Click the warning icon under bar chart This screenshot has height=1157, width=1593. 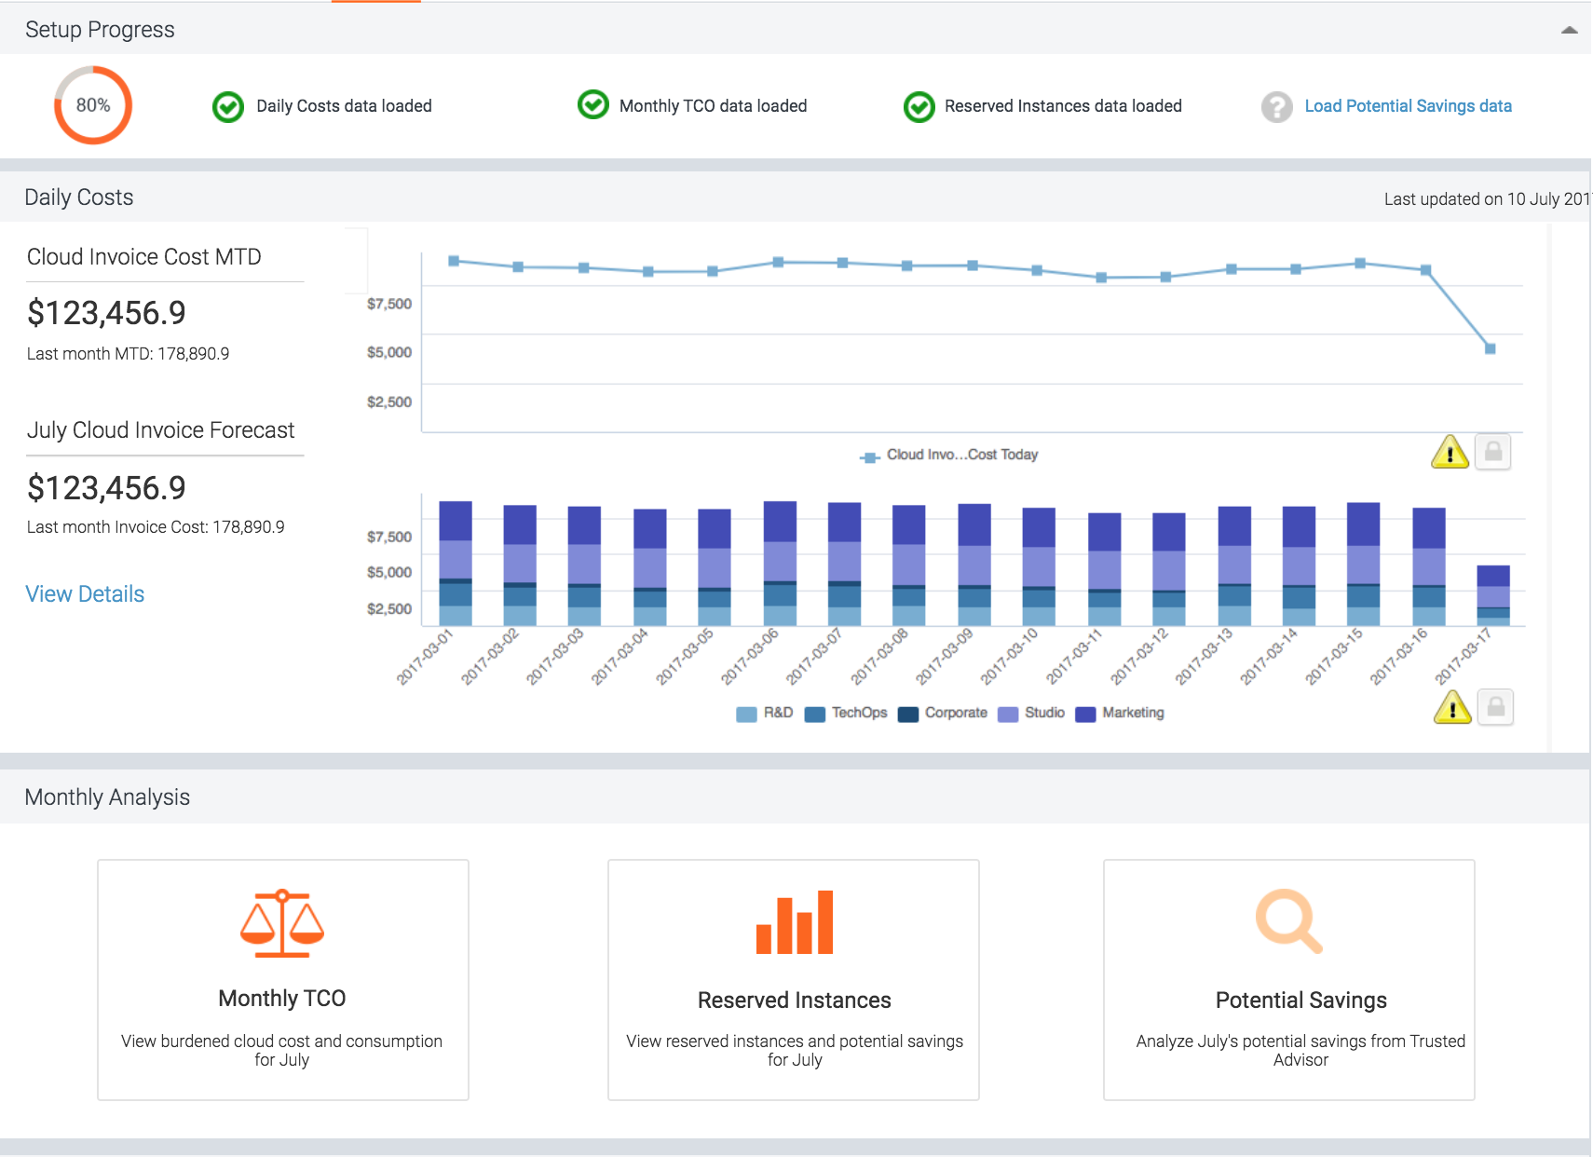[1452, 707]
